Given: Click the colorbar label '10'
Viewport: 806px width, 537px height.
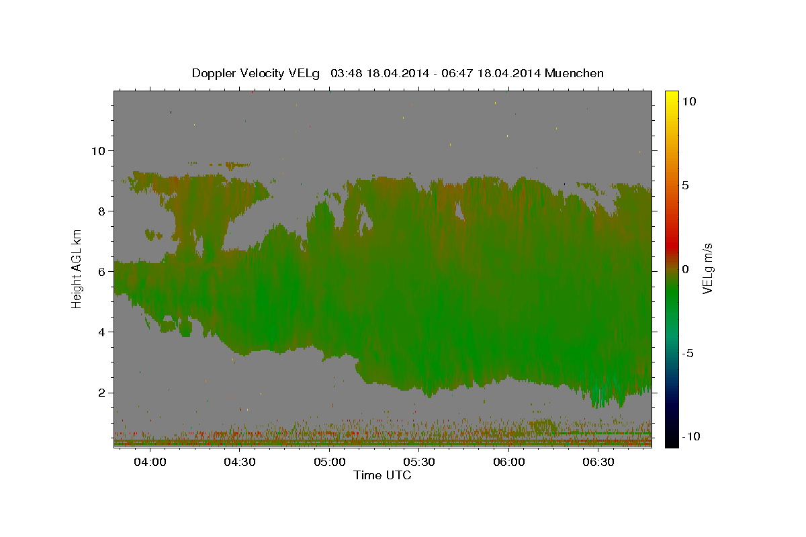Looking at the screenshot, I should (x=688, y=101).
